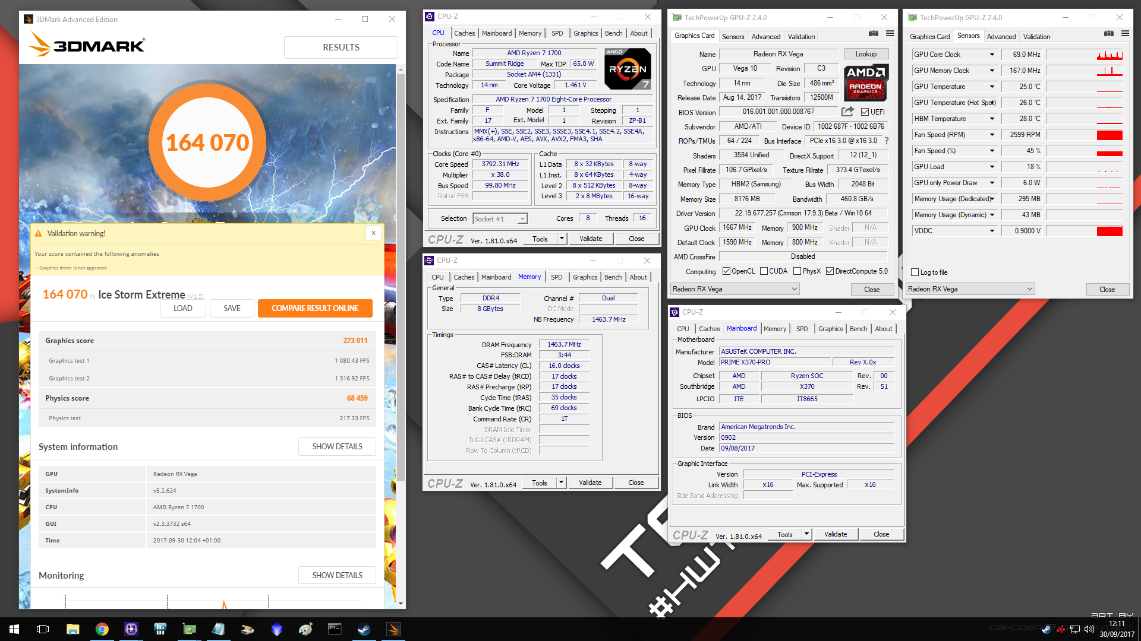Click the VDDC sensor graph
The width and height of the screenshot is (1141, 641).
(x=1085, y=231)
